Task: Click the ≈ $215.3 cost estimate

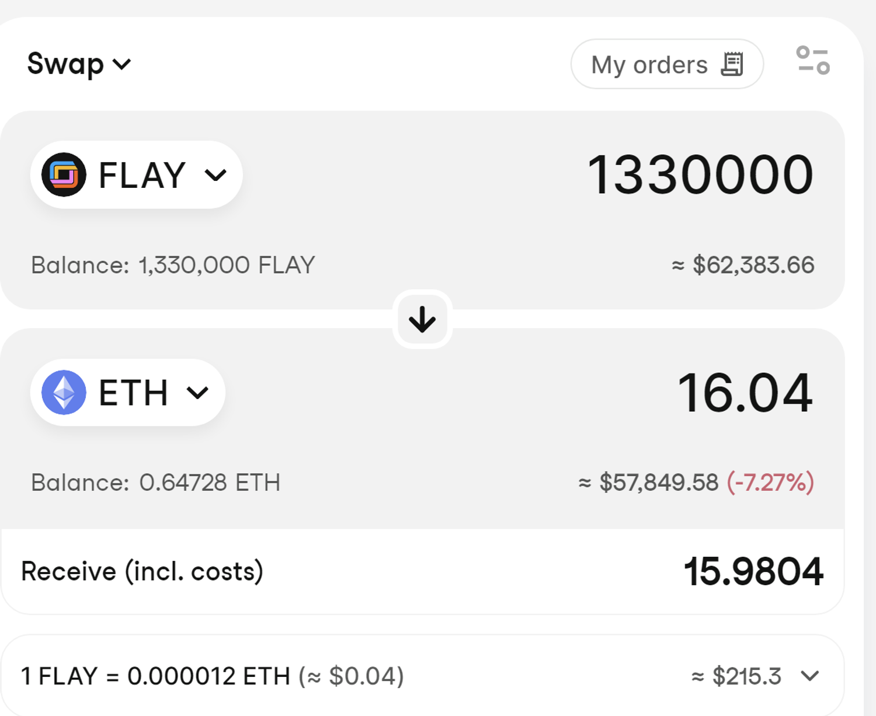Action: [x=736, y=676]
